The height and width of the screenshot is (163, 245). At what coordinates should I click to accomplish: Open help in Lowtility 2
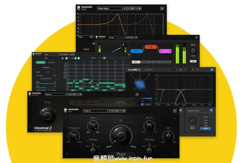pyautogui.click(x=186, y=70)
